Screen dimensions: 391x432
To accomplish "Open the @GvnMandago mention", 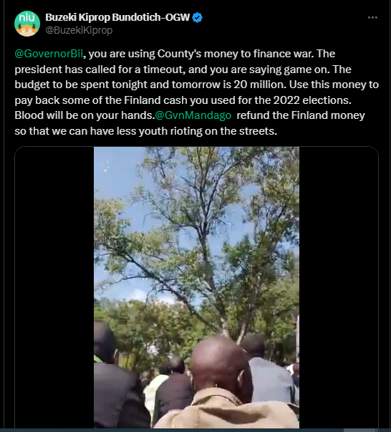I will point(193,115).
